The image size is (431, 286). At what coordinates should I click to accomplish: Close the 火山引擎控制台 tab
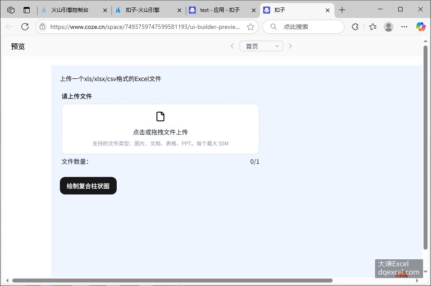pos(105,11)
